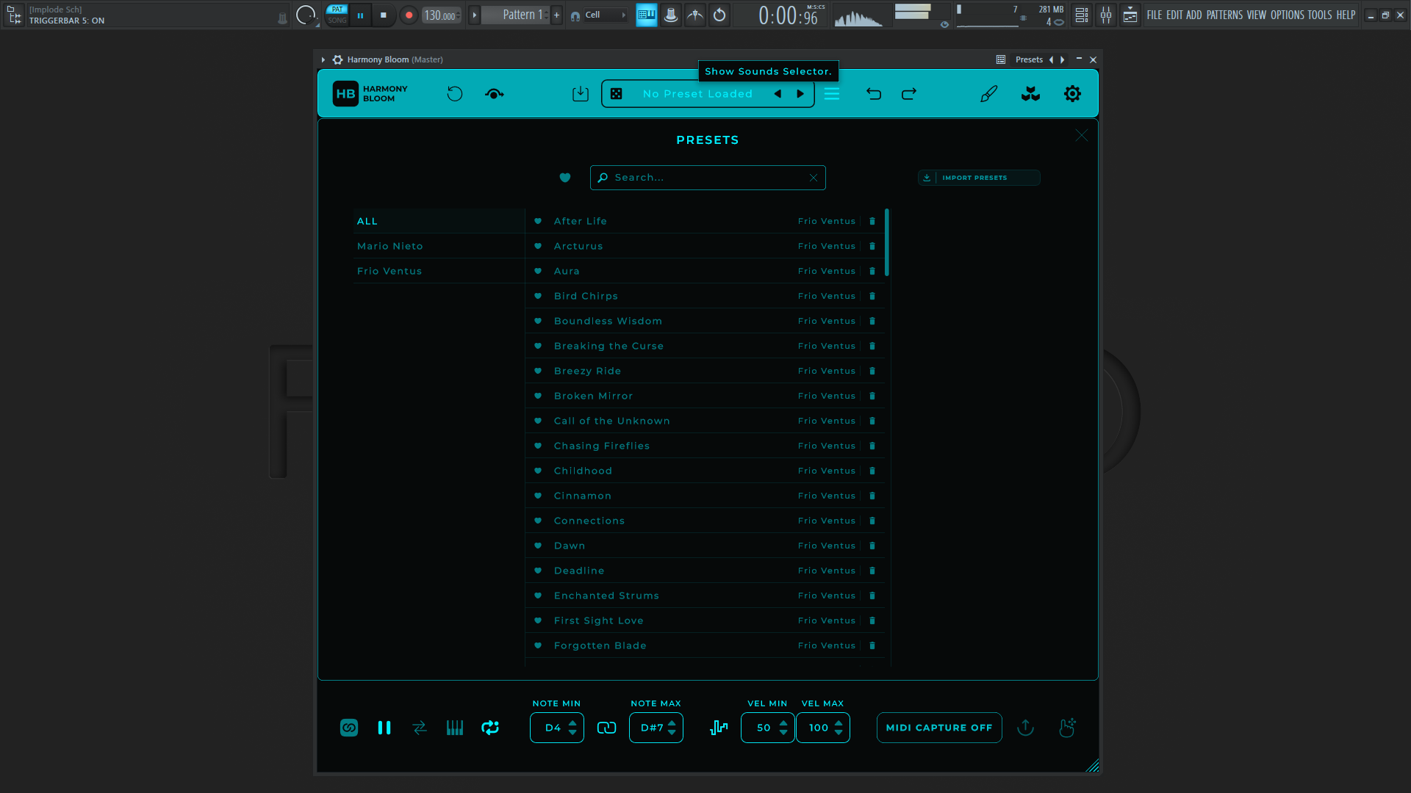
Task: Decrease the Vel Max stepper
Action: point(839,732)
